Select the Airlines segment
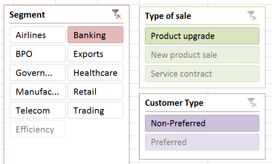The height and width of the screenshot is (164, 272). (38, 35)
